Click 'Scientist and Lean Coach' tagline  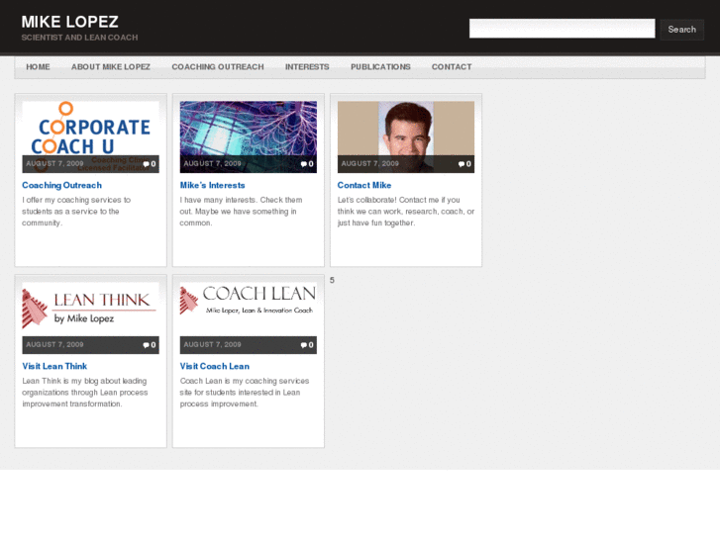pos(79,38)
